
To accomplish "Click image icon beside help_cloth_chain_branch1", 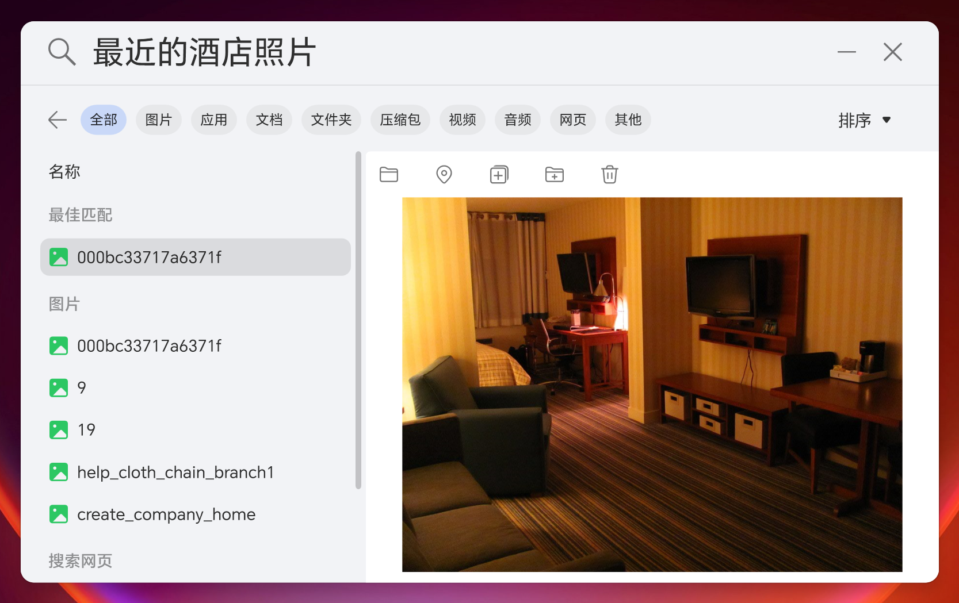I will point(59,472).
